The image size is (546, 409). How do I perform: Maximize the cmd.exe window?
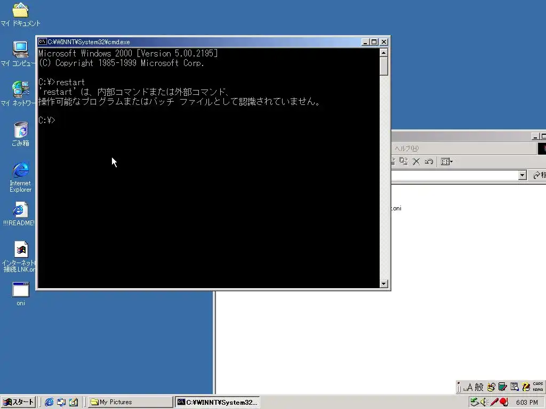[374, 42]
